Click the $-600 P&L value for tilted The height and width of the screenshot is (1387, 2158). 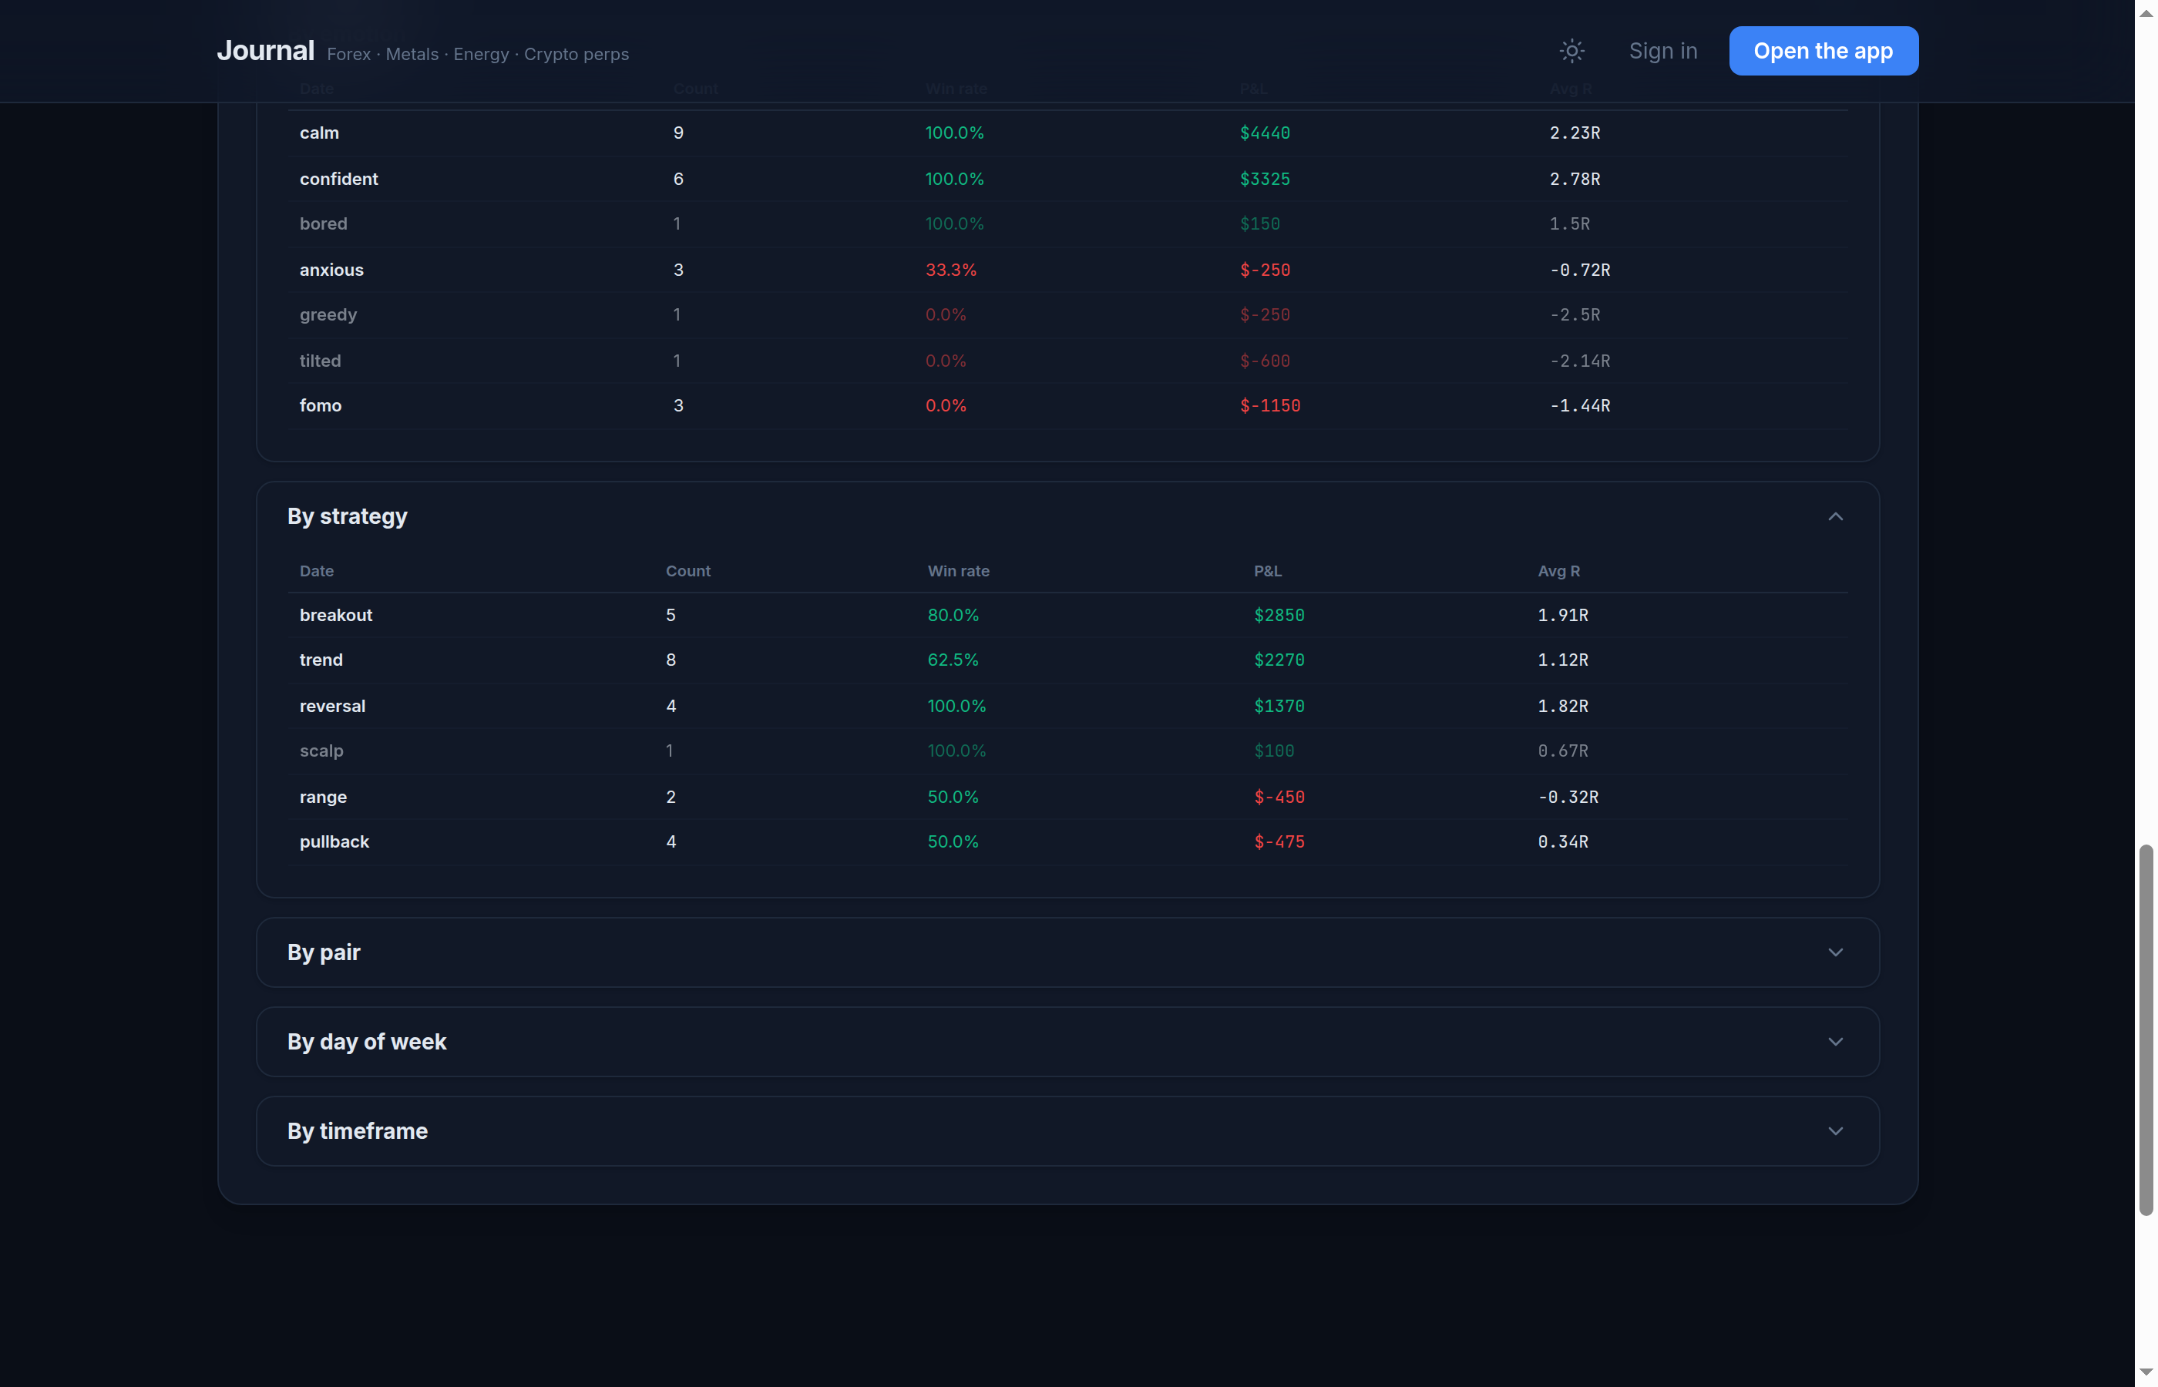pyautogui.click(x=1265, y=361)
